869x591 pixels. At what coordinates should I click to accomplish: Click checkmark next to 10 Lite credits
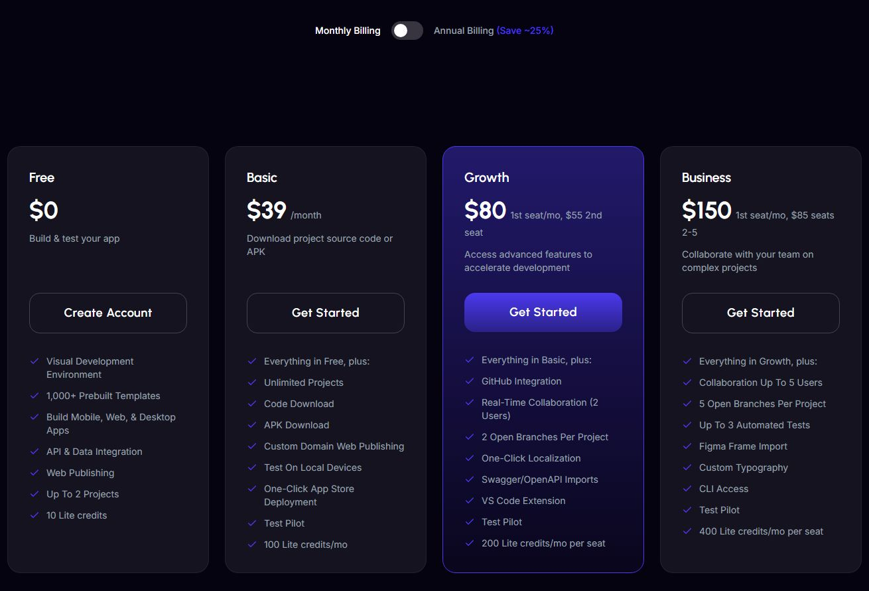pos(34,515)
